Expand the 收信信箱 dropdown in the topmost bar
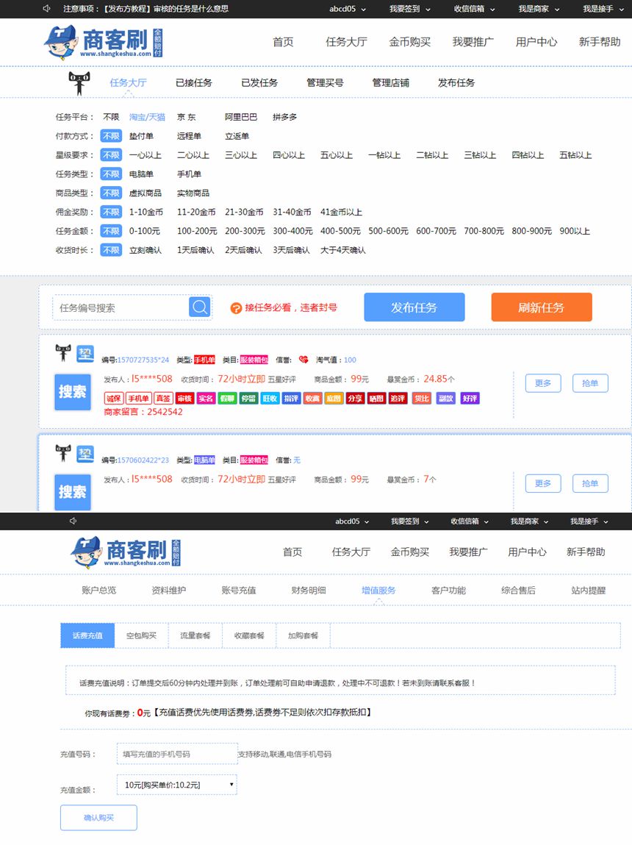This screenshot has height=845, width=632. click(x=474, y=9)
